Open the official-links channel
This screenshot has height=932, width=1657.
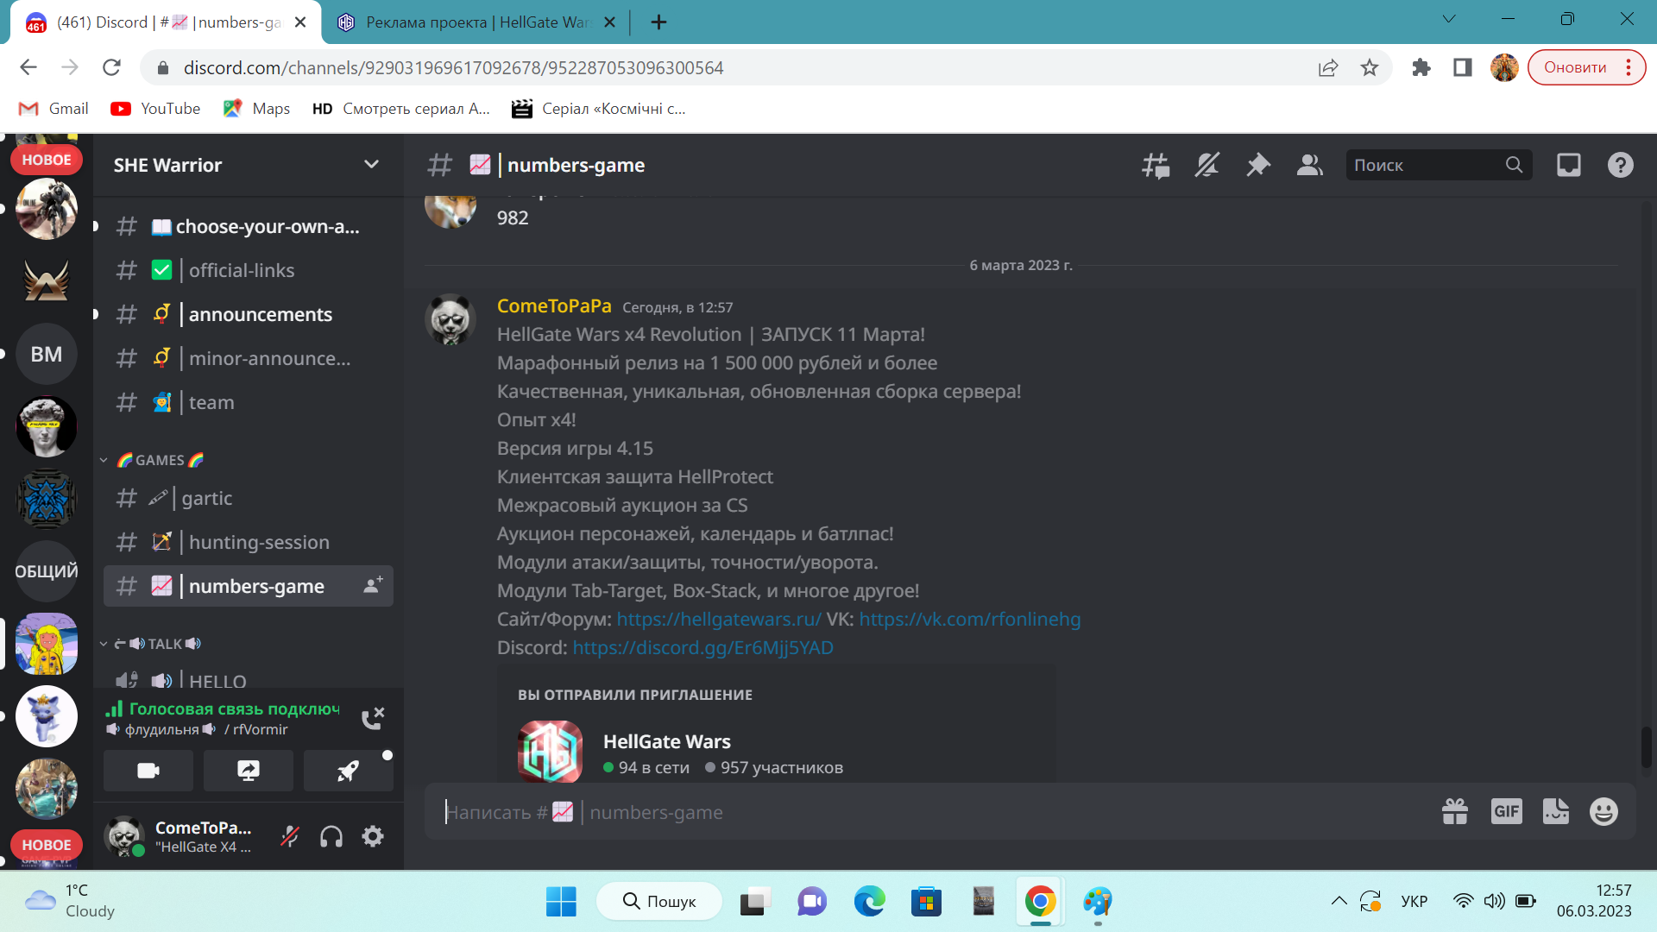pyautogui.click(x=249, y=270)
